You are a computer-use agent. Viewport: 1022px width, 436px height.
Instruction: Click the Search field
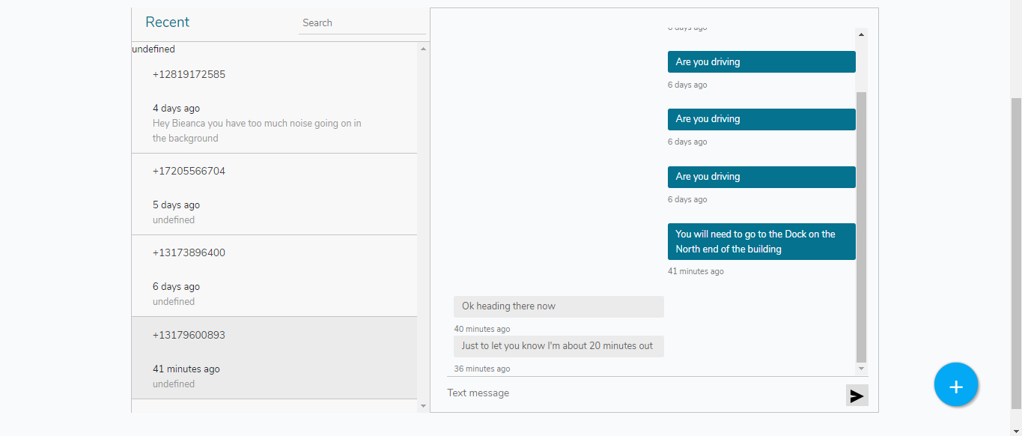362,22
